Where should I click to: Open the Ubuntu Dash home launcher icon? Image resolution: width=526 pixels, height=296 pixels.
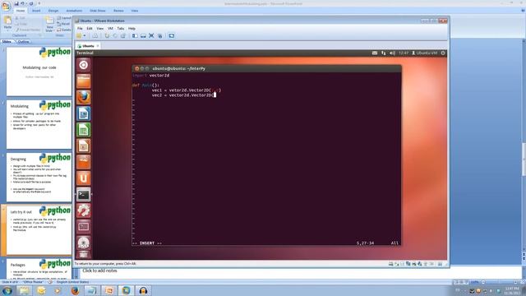84,65
